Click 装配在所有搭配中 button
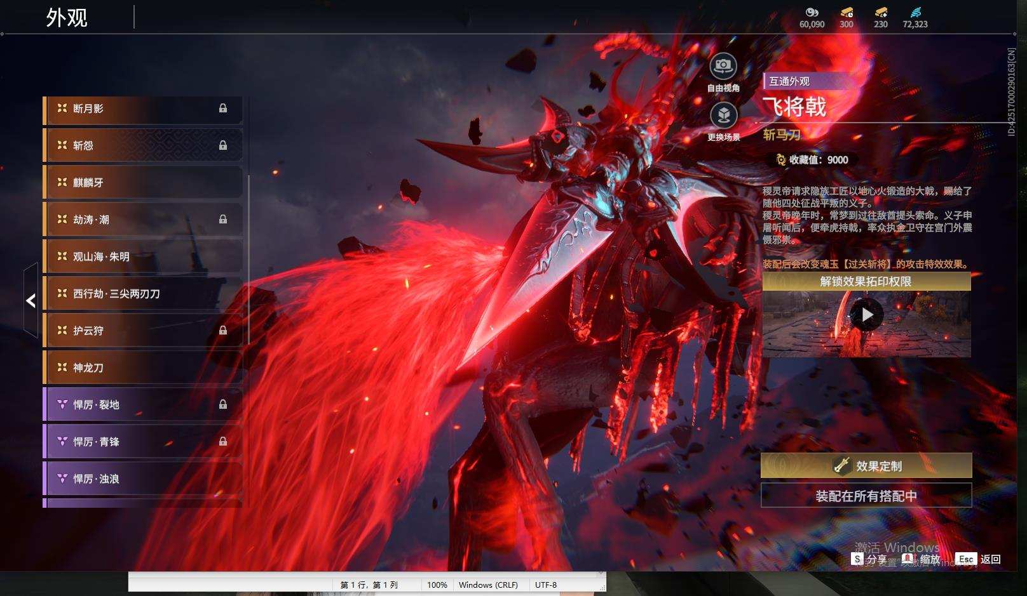The width and height of the screenshot is (1027, 596). pos(866,496)
